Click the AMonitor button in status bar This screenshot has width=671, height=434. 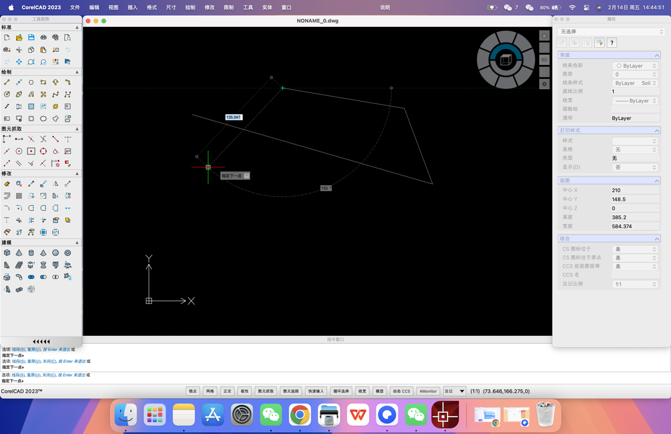(x=428, y=391)
